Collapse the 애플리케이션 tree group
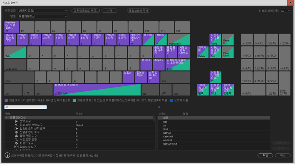 pyautogui.click(x=7, y=117)
